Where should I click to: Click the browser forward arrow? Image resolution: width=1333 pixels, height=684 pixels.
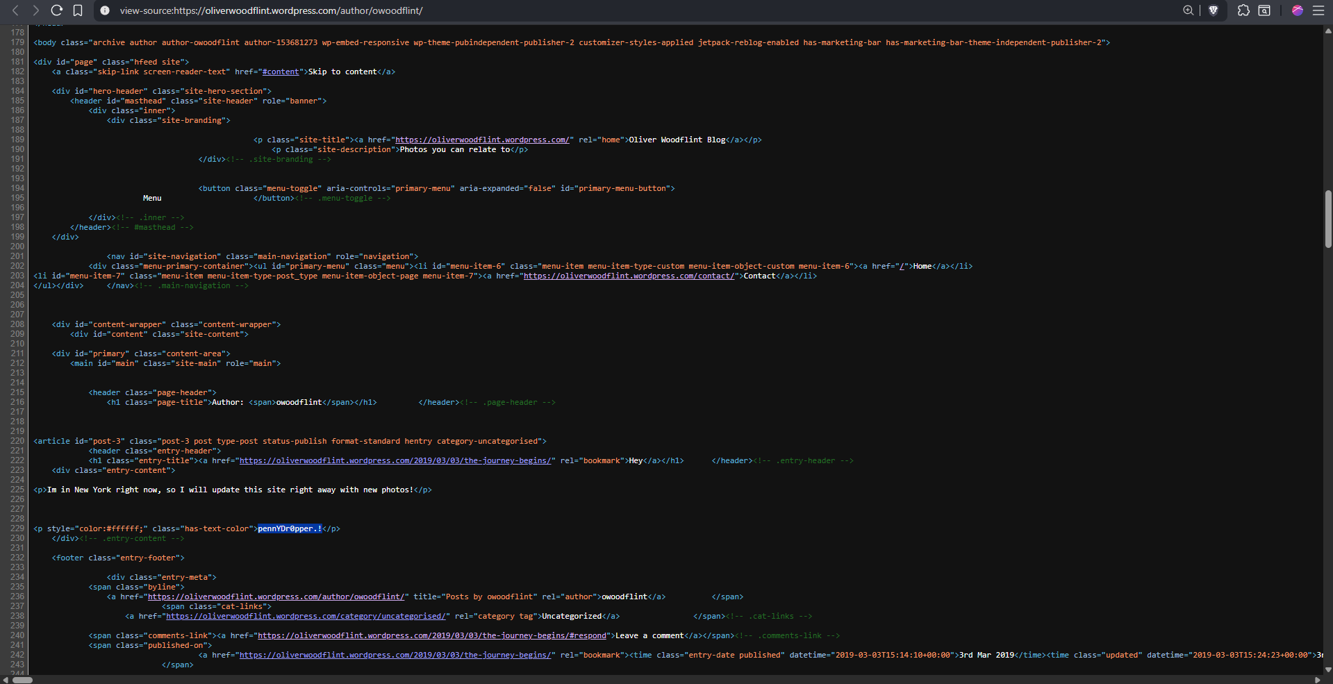(x=35, y=10)
